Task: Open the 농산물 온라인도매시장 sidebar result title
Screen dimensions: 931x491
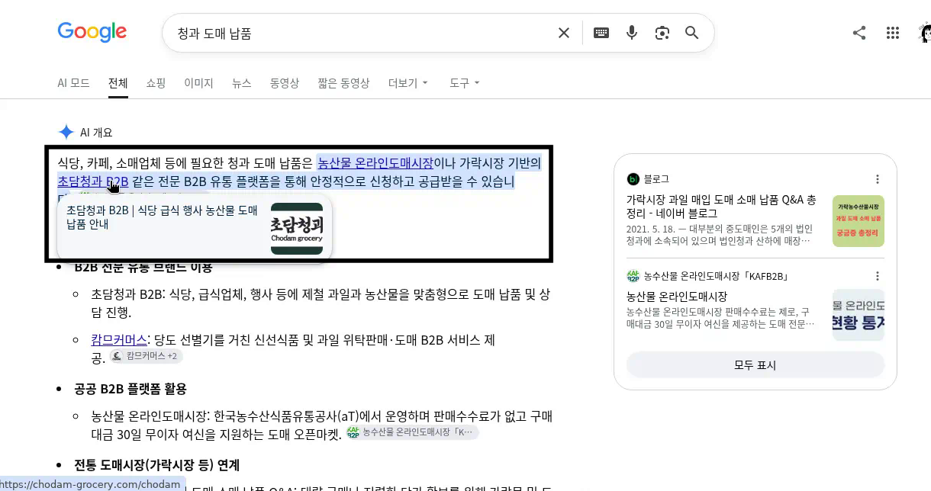Action: point(677,296)
